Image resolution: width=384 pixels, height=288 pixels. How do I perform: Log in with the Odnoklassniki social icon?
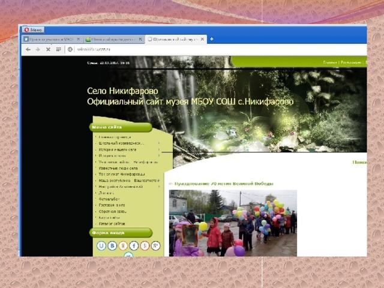123,245
